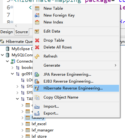The image size is (125, 138).
Task: Collapse code fold on line 8
Action: 12,22
